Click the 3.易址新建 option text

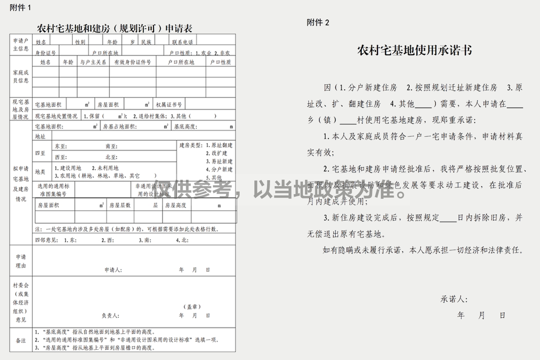click(x=219, y=161)
